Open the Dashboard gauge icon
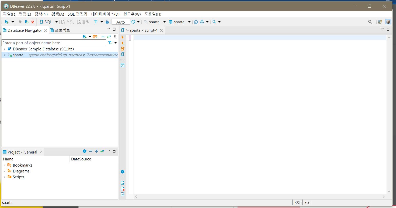 (196, 22)
